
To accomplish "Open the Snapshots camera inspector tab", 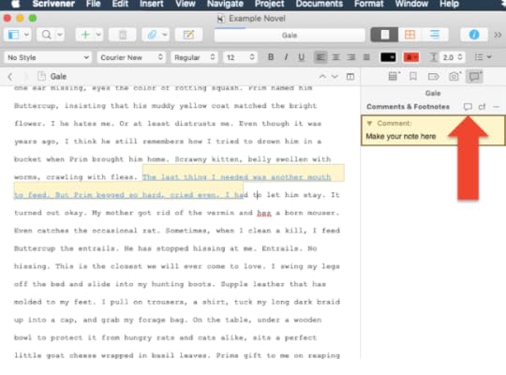I will point(454,76).
